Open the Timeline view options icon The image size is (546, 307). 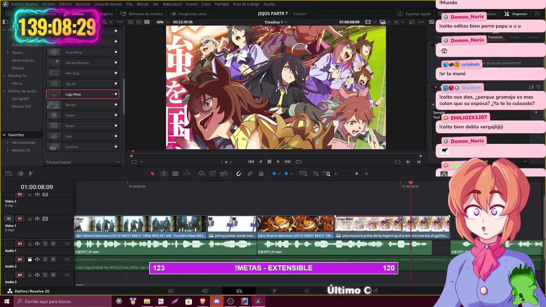(x=9, y=174)
